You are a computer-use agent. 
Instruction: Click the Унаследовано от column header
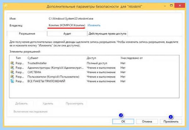click(x=131, y=58)
